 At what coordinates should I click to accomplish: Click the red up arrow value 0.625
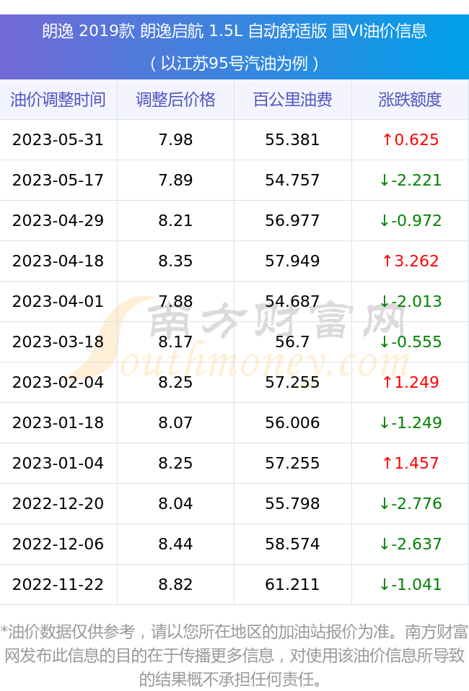411,139
